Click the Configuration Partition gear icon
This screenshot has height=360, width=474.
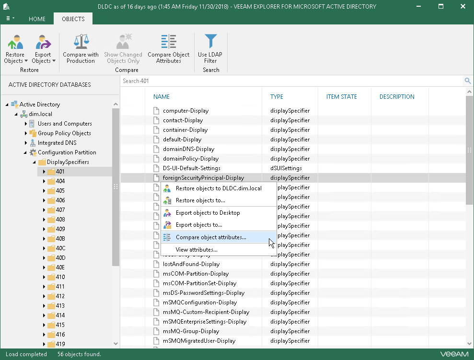click(x=33, y=152)
